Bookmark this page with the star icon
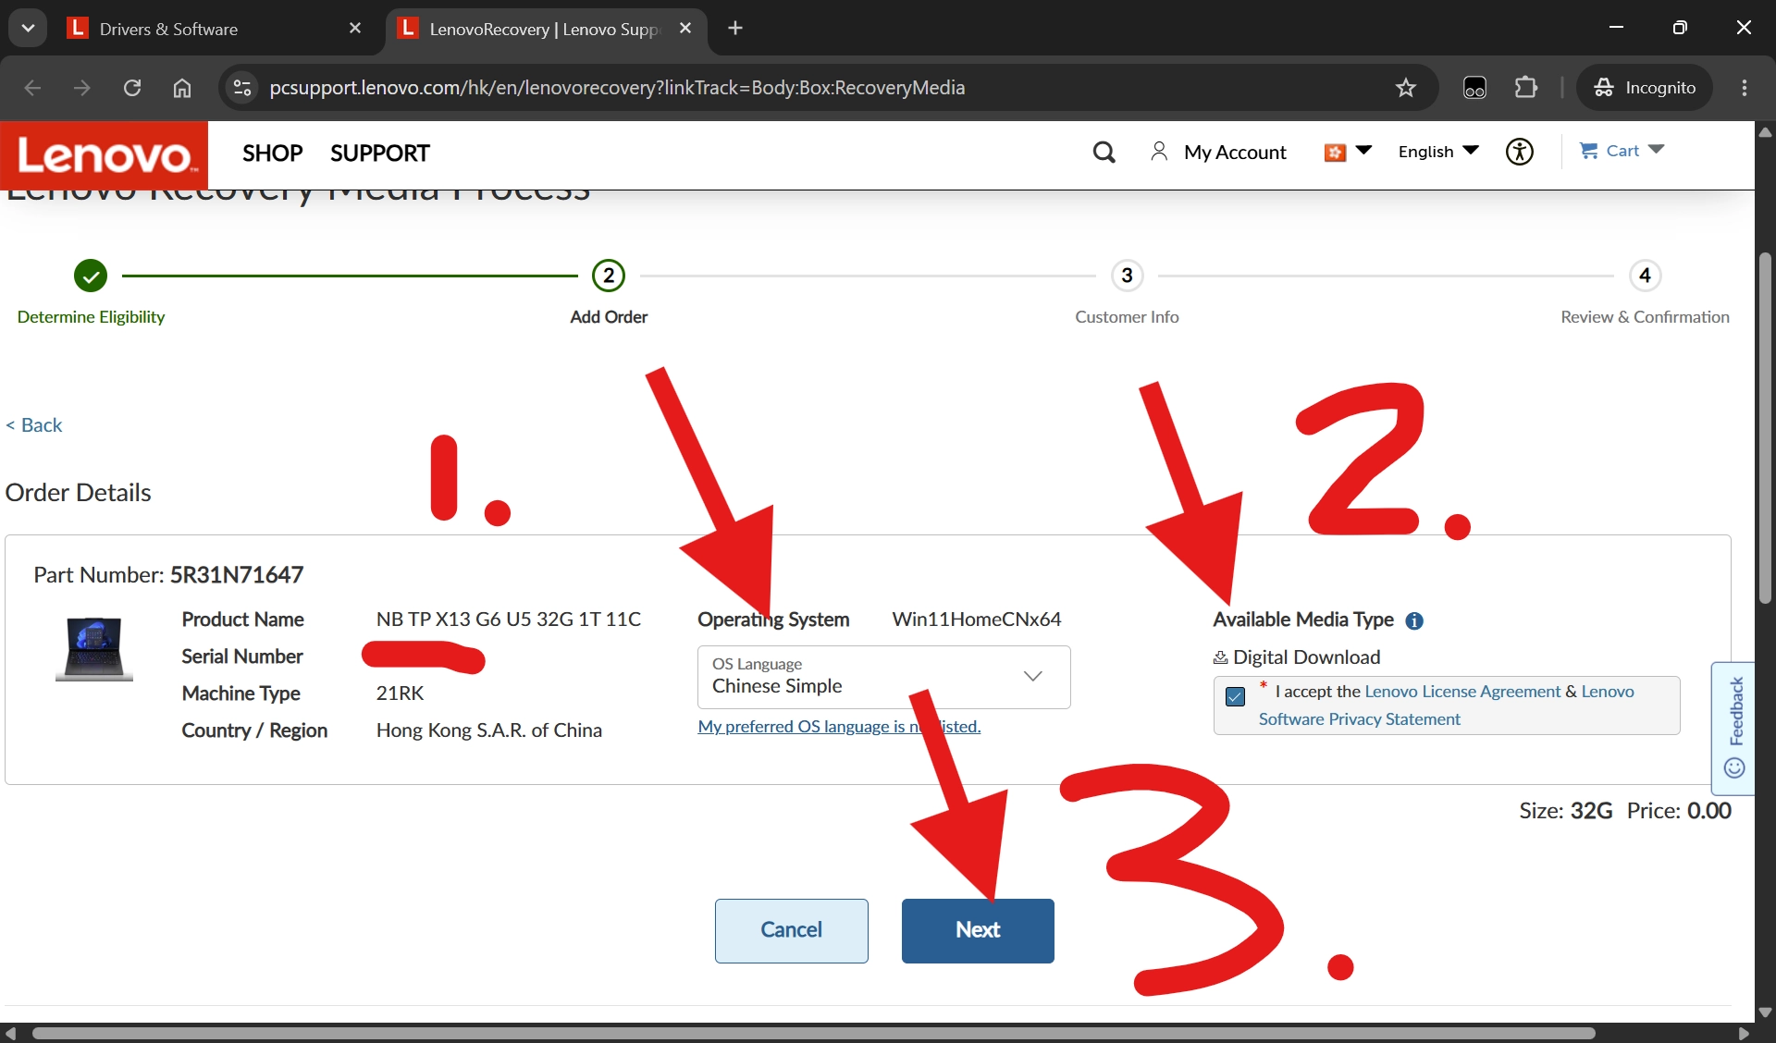Viewport: 1776px width, 1043px height. click(x=1406, y=88)
